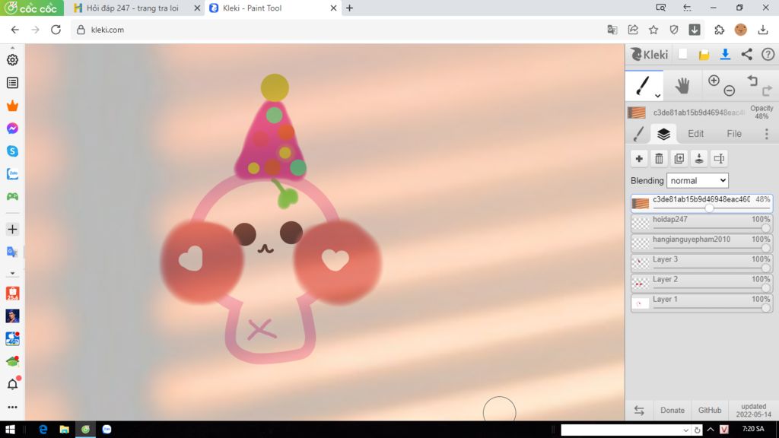Viewport: 779px width, 438px height.
Task: Open the Edit tab
Action: [x=695, y=134]
